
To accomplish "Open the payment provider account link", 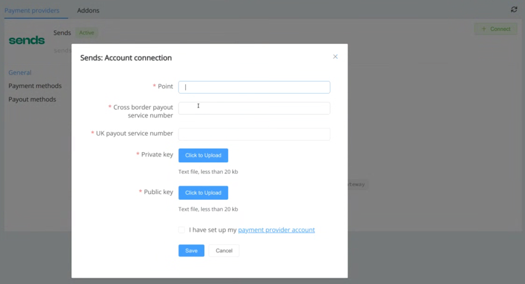I will click(276, 230).
